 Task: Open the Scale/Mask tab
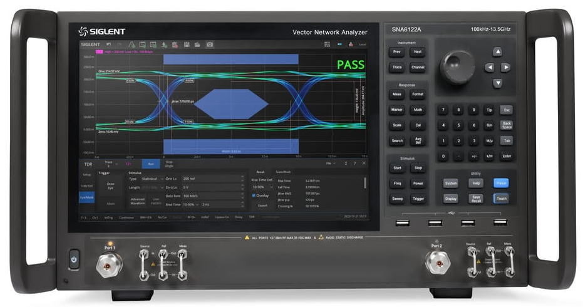283,172
